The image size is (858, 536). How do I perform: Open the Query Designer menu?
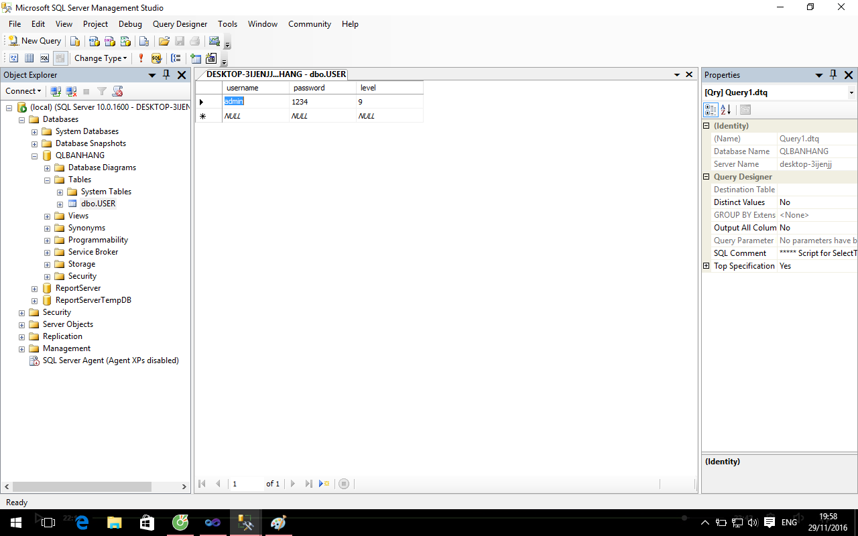(180, 24)
